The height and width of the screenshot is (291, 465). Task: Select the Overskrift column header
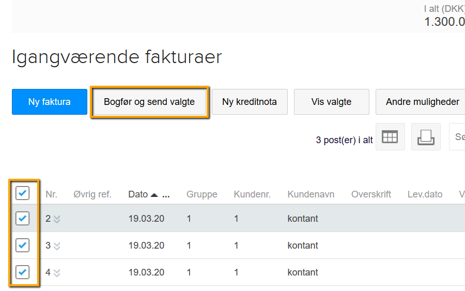click(371, 194)
